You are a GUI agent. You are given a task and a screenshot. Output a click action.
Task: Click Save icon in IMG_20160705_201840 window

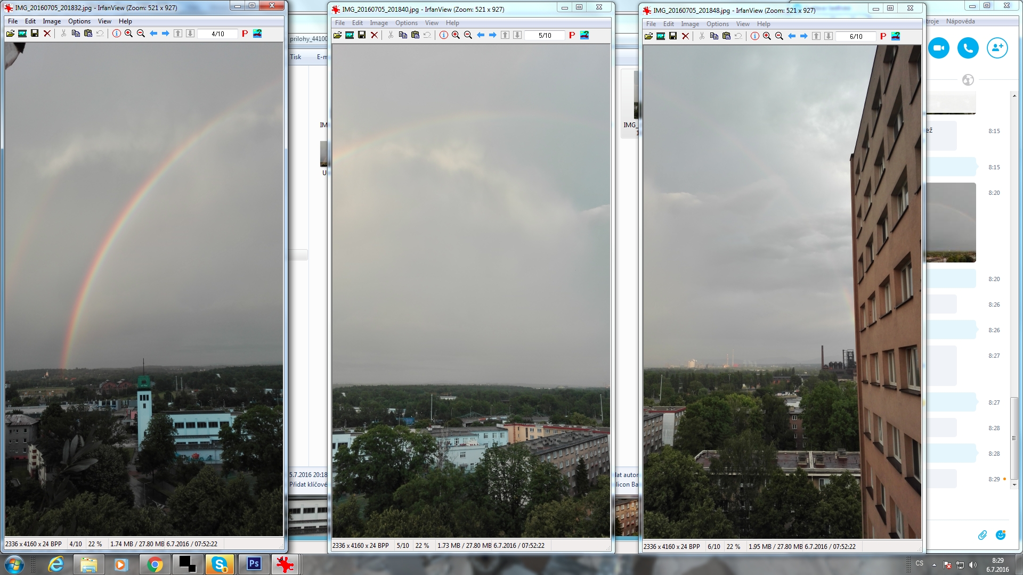click(x=362, y=35)
